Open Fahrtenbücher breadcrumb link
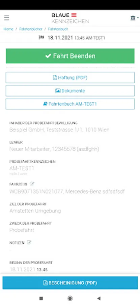 click(31, 29)
